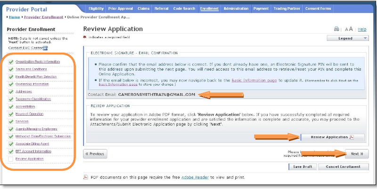
Task: Open the Referral tab
Action: click(161, 8)
